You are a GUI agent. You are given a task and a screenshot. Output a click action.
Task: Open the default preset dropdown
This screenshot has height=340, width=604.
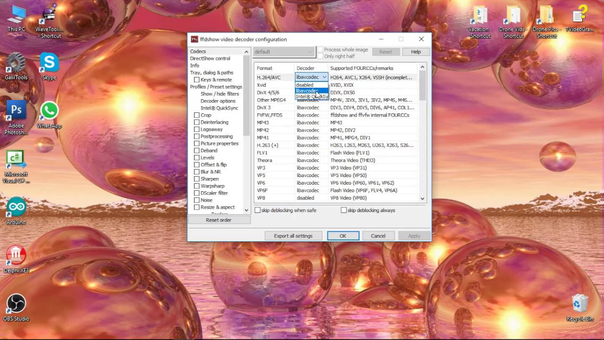[x=284, y=51]
